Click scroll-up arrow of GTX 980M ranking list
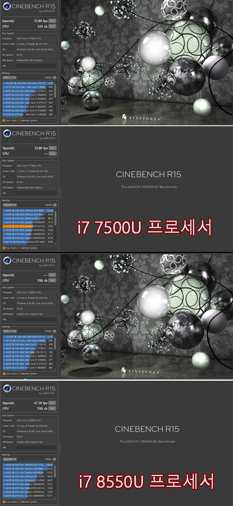The image size is (233, 506). (55, 210)
